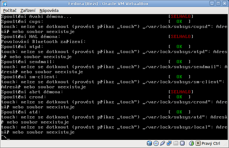Click the hard disk activity icon
Image resolution: width=229 pixels, height=148 pixels.
[x=149, y=143]
